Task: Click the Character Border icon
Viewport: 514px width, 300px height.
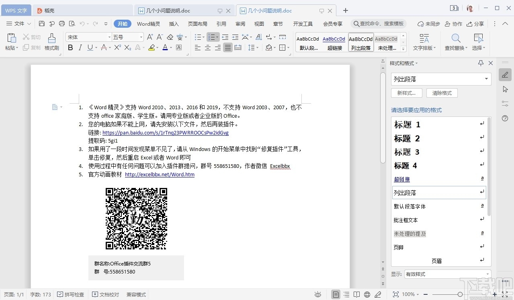Action: click(x=179, y=47)
